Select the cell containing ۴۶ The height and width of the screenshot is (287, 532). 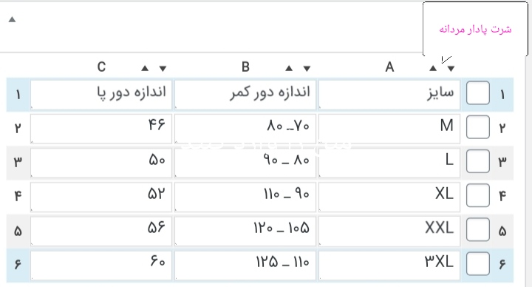(x=101, y=129)
